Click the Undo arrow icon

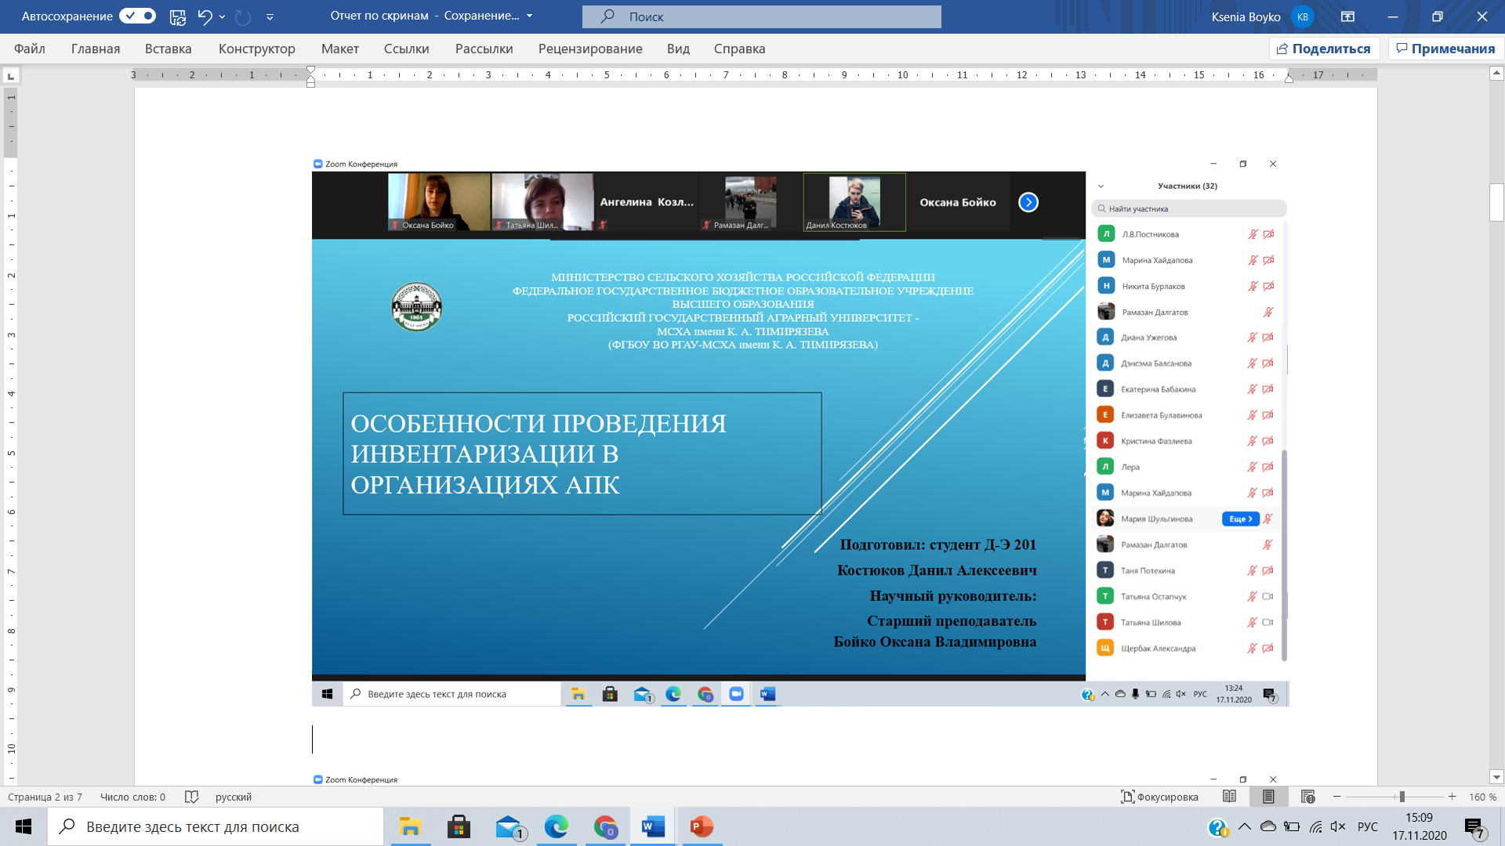[x=205, y=16]
